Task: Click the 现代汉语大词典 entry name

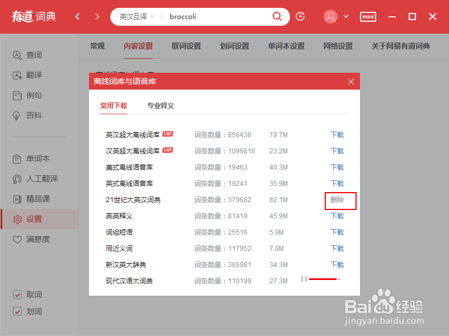Action: (129, 281)
